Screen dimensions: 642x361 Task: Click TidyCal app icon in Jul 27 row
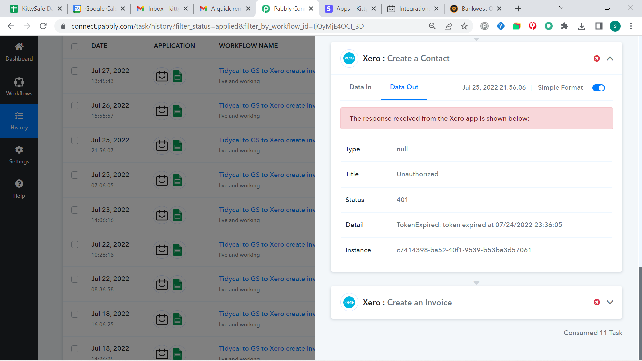click(162, 76)
